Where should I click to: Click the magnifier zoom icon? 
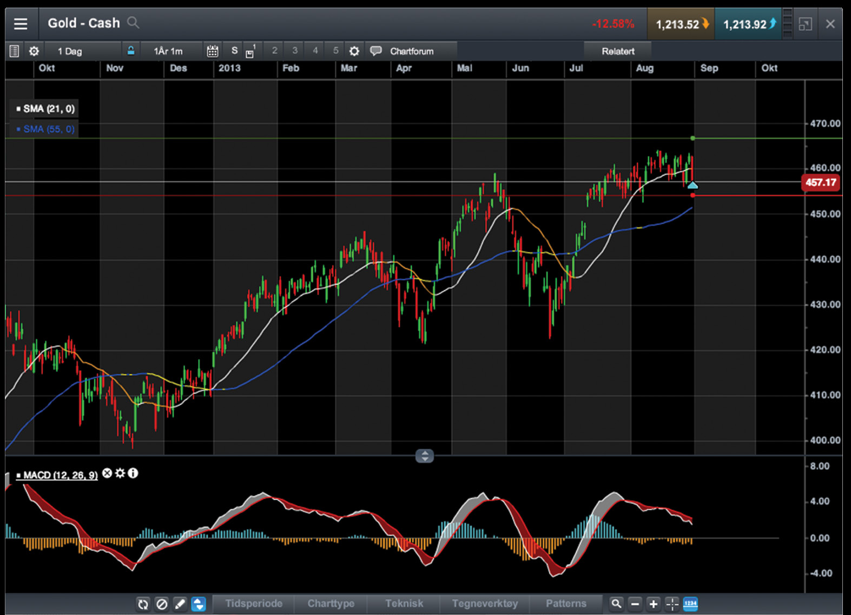tap(616, 604)
